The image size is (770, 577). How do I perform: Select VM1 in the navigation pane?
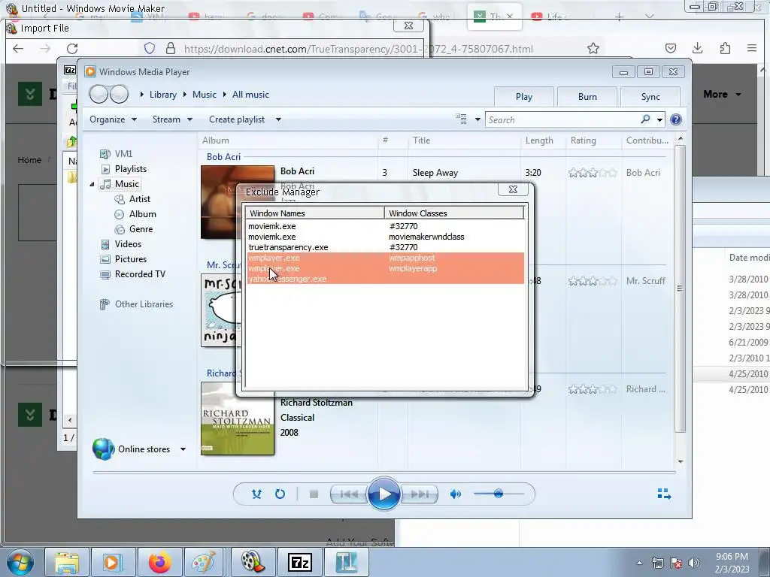(x=123, y=153)
